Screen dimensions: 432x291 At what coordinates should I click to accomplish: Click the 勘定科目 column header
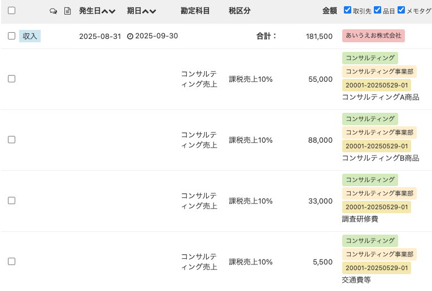pyautogui.click(x=195, y=11)
